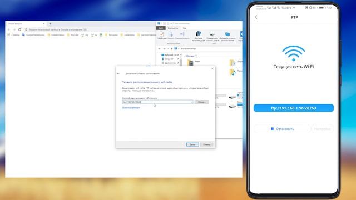
Task: Click Добавить сетевое расположение in ribbon
Action: 228,36
